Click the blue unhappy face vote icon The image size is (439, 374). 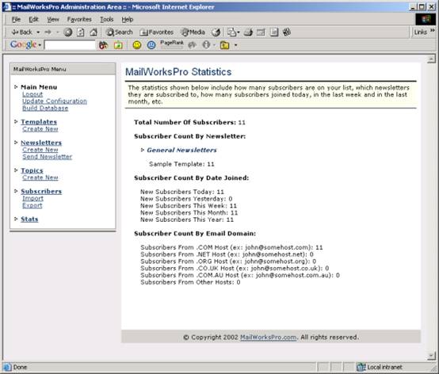click(x=151, y=45)
